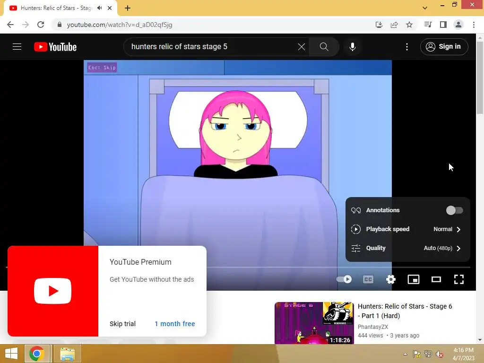
Task: Open the Chrome profile avatar
Action: click(x=458, y=25)
